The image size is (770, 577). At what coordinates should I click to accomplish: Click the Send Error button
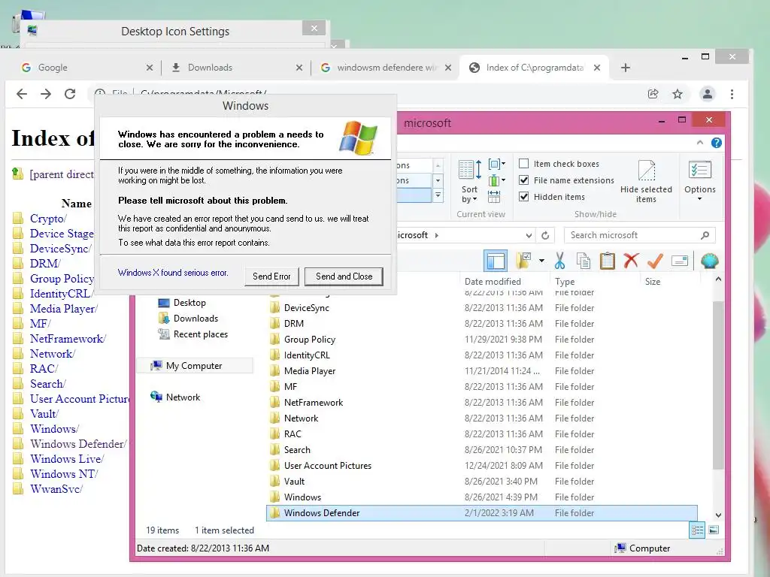click(271, 276)
